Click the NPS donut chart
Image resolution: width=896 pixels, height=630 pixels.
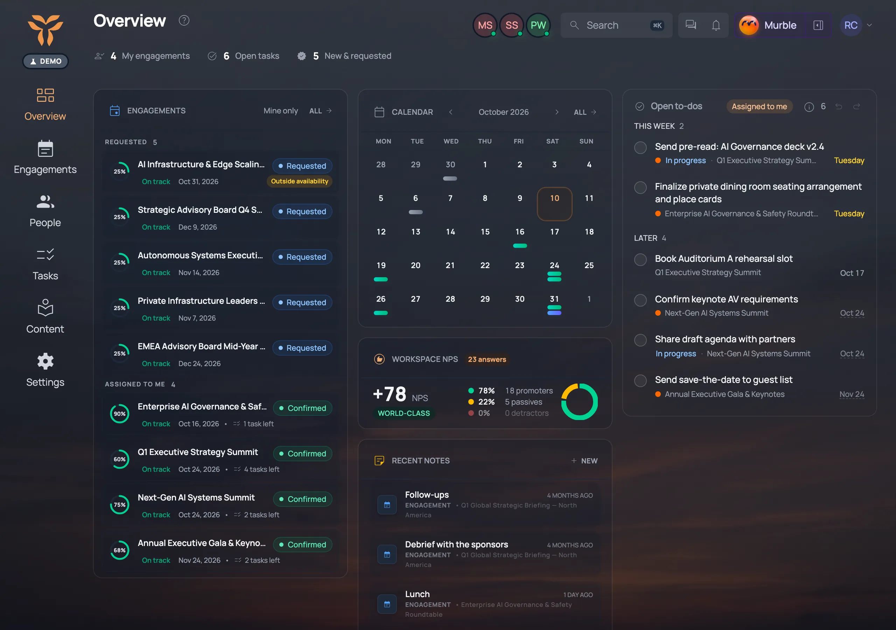pyautogui.click(x=580, y=402)
